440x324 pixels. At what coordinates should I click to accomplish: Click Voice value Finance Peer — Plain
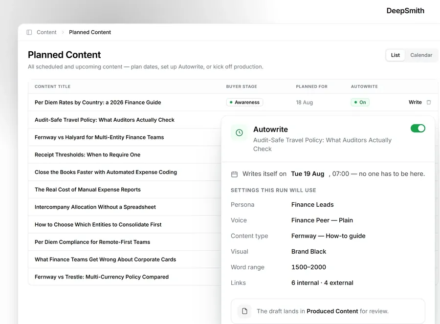(322, 220)
